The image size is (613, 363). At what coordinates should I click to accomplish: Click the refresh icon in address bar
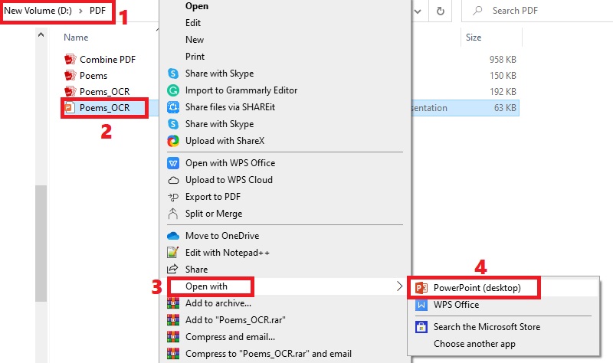point(440,11)
